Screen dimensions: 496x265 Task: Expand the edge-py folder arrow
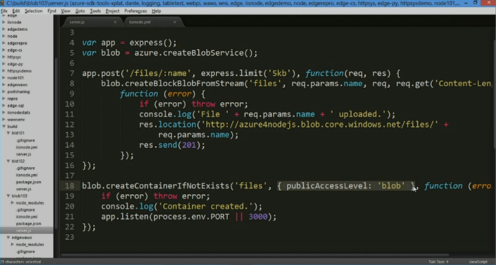click(x=4, y=64)
